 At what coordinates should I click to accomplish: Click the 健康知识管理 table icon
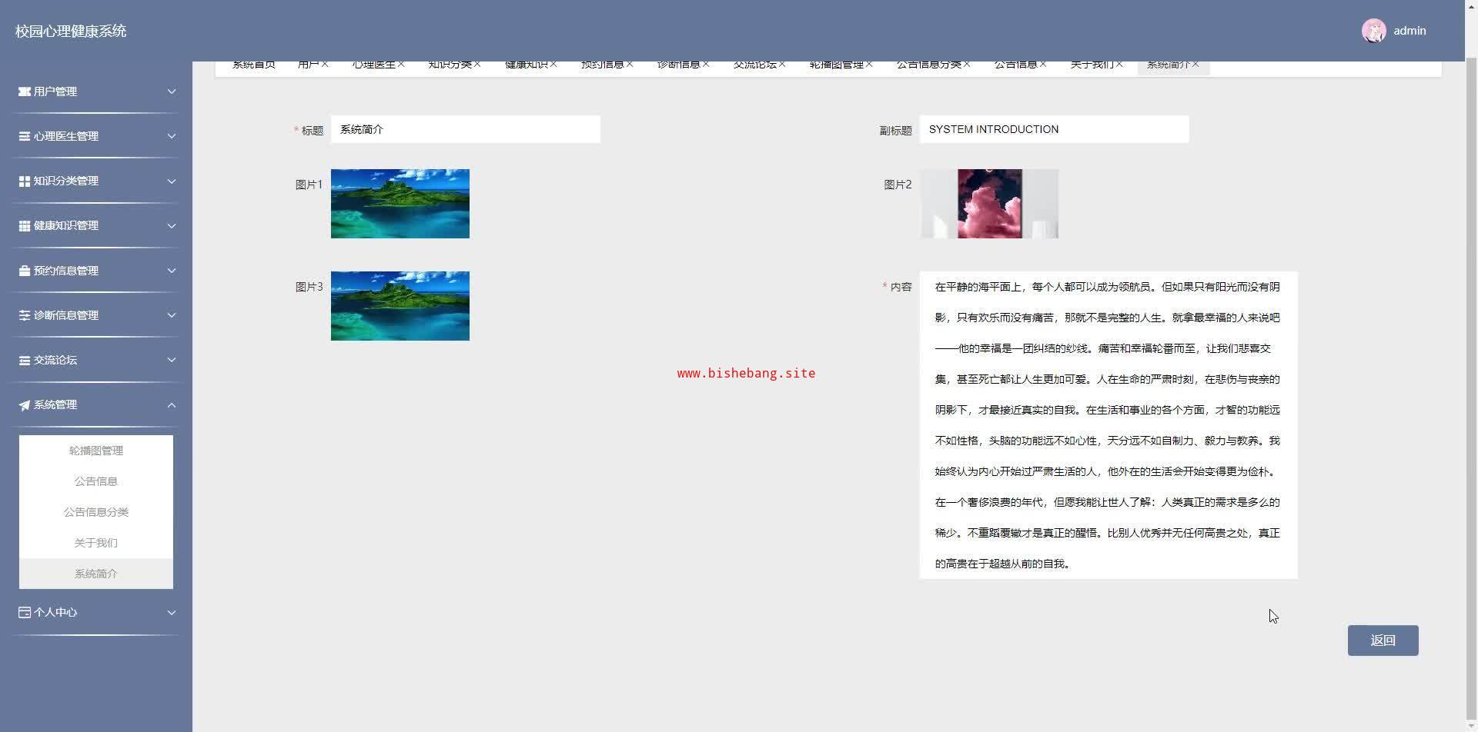tap(25, 225)
